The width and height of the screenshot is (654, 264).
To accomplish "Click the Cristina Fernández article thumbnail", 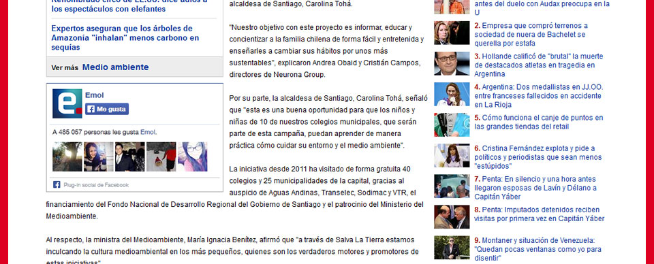I will (x=452, y=156).
